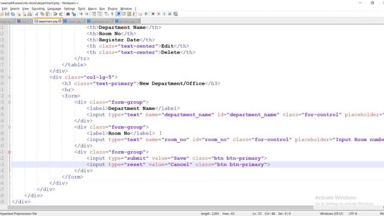
Task: Collapse Room No form-group fold marker
Action: pyautogui.click(x=10, y=127)
